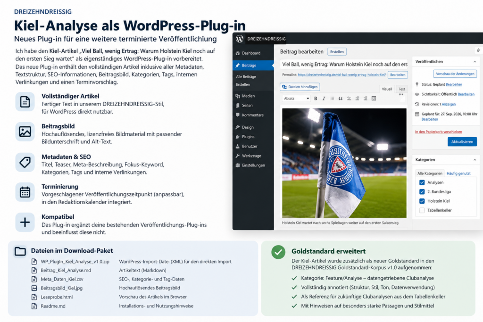Add a blockquote via the toolbar icon

pyautogui.click(x=341, y=99)
